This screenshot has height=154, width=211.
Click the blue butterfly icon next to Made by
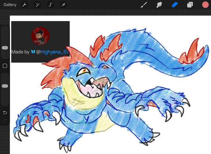(33, 52)
